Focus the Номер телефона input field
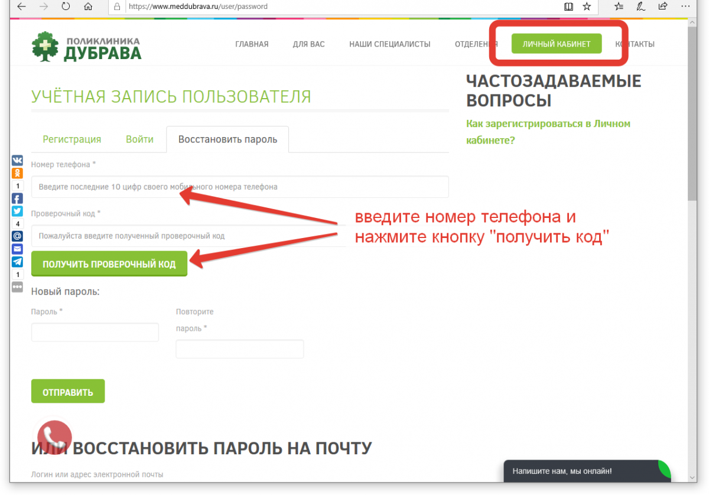This screenshot has width=709, height=495. (x=239, y=187)
